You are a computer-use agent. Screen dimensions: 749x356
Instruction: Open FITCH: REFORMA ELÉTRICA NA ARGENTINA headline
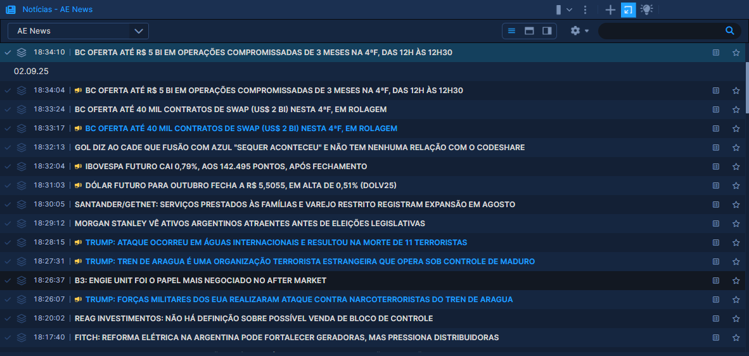click(286, 338)
